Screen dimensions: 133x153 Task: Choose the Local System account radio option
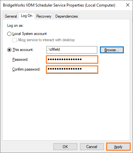point(9,34)
